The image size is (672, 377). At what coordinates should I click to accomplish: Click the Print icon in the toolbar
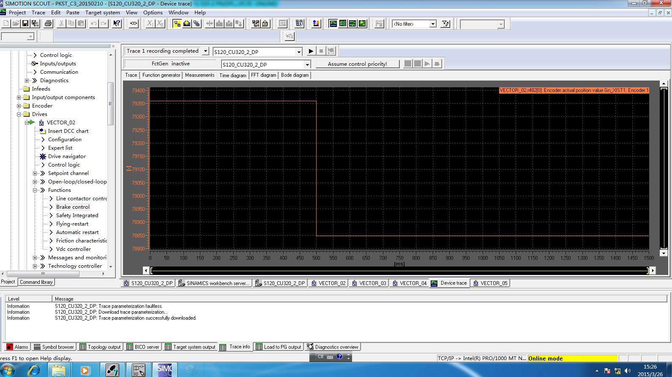pyautogui.click(x=48, y=24)
